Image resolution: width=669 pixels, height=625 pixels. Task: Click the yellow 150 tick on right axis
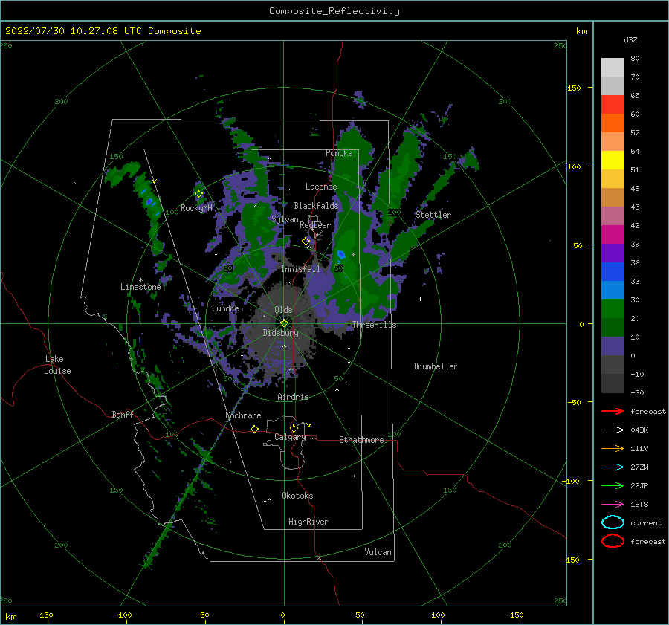pyautogui.click(x=575, y=88)
